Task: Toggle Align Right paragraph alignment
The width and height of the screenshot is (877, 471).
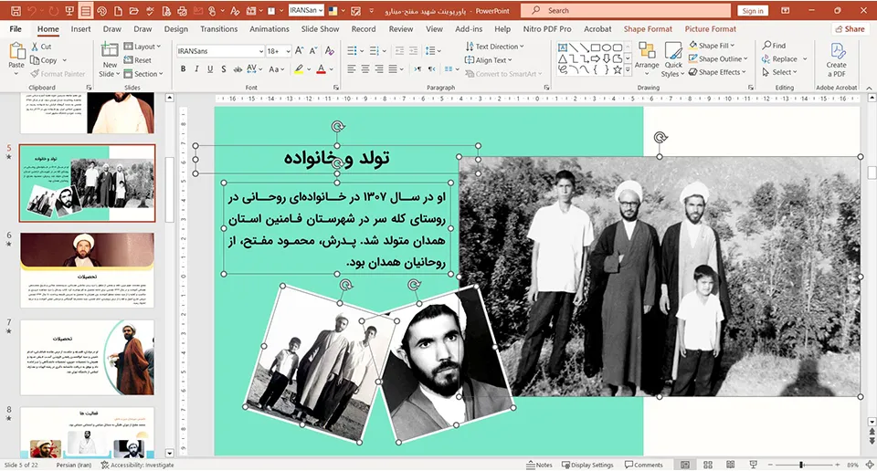Action: point(378,68)
